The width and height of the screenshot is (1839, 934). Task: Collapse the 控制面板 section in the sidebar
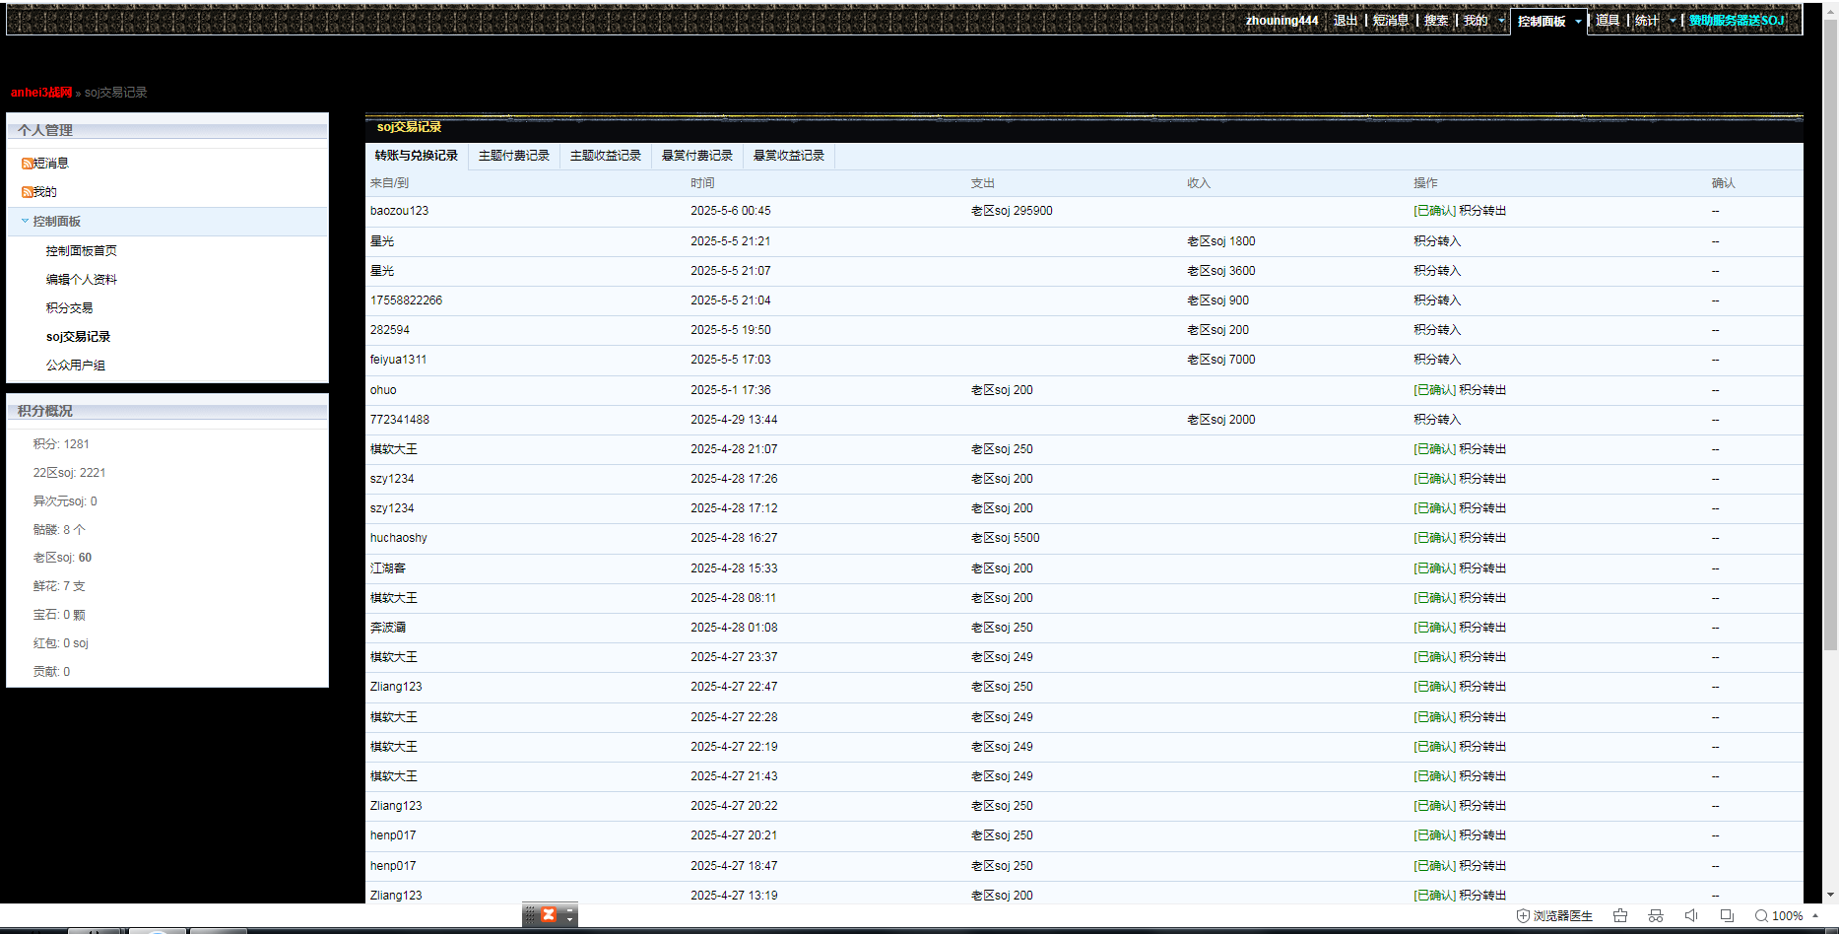[x=25, y=222]
